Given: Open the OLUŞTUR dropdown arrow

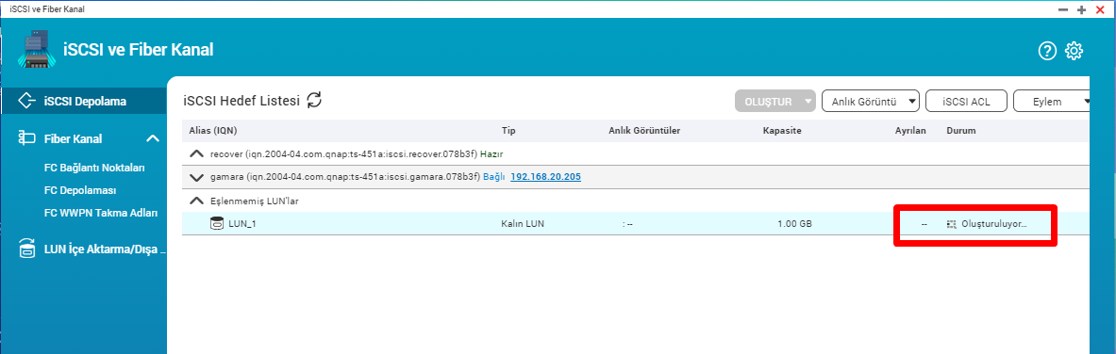Looking at the screenshot, I should coord(808,101).
